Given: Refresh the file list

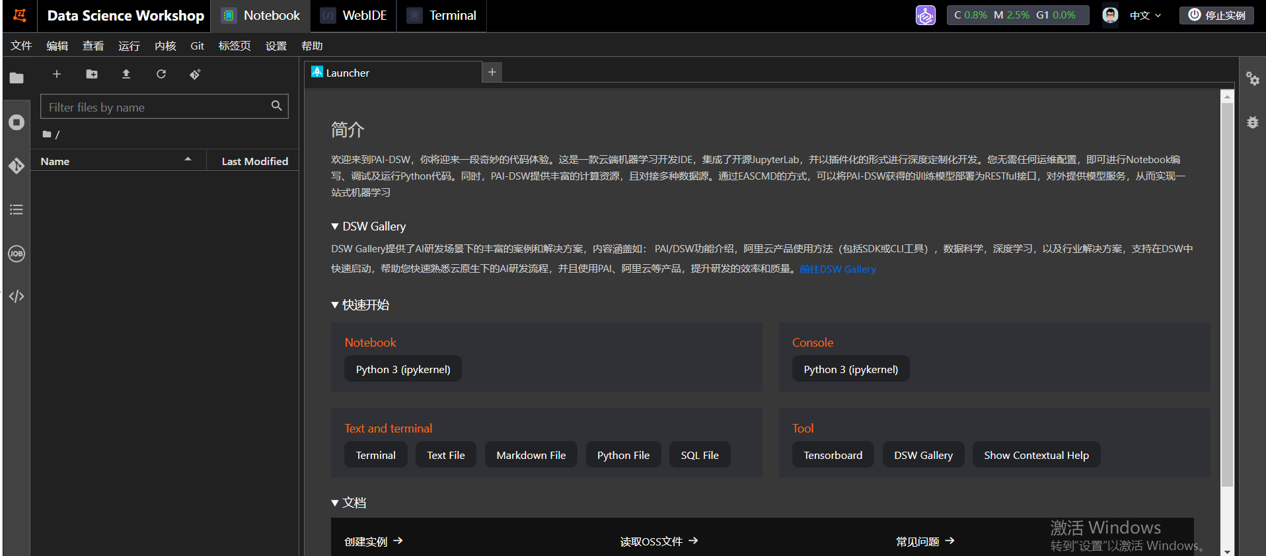Looking at the screenshot, I should (x=161, y=74).
